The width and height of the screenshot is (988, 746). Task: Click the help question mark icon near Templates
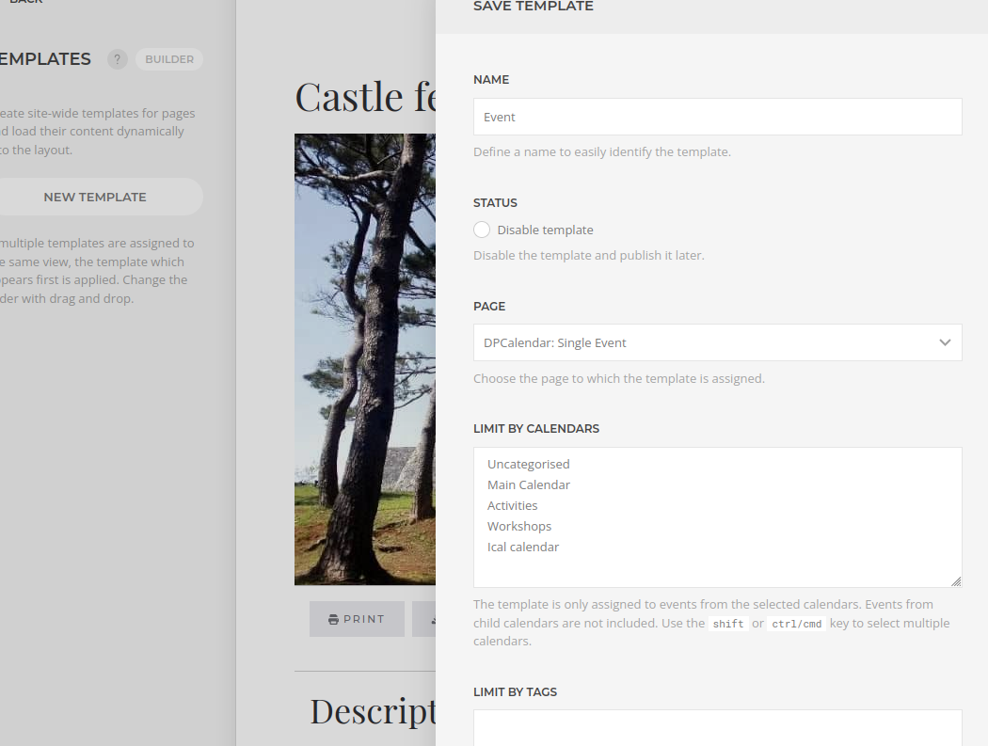tap(117, 59)
